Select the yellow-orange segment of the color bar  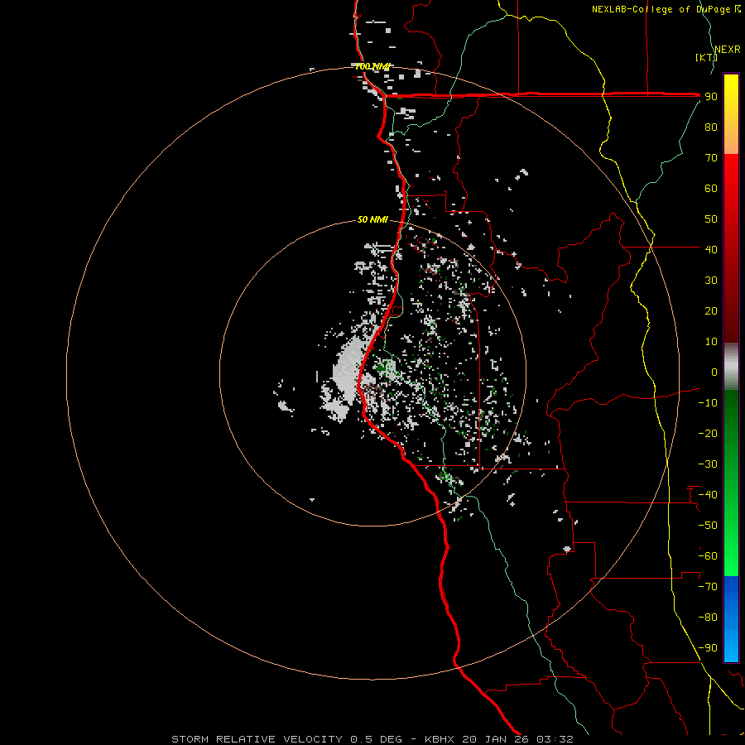click(x=731, y=114)
